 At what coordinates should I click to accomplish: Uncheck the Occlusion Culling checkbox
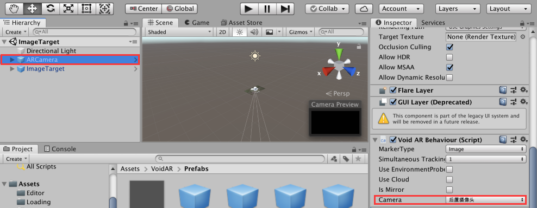coord(449,47)
